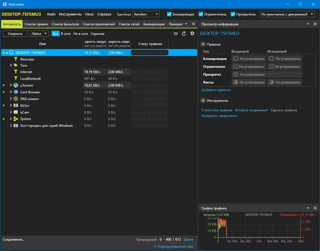Click the Cent Browser icon
This screenshot has height=251, width=320.
pyautogui.click(x=16, y=92)
